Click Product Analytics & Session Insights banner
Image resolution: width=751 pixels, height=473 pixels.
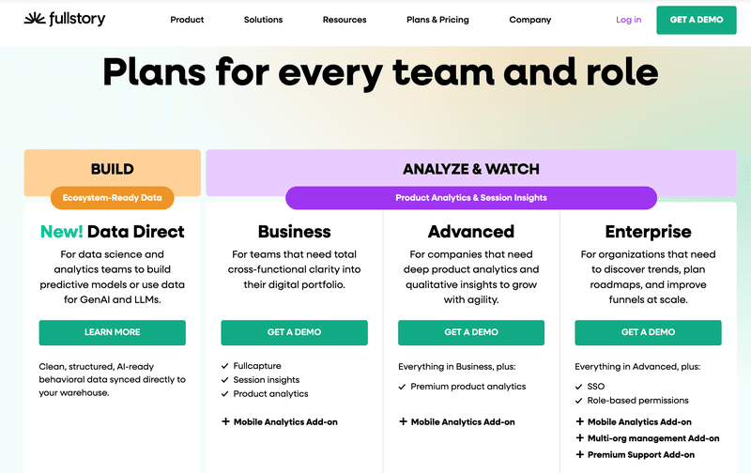(x=471, y=198)
